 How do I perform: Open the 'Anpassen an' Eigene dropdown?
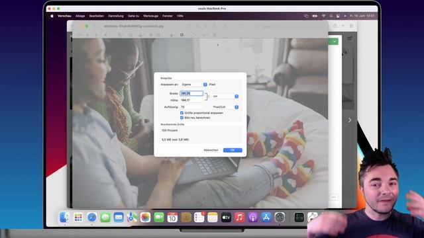pos(193,85)
